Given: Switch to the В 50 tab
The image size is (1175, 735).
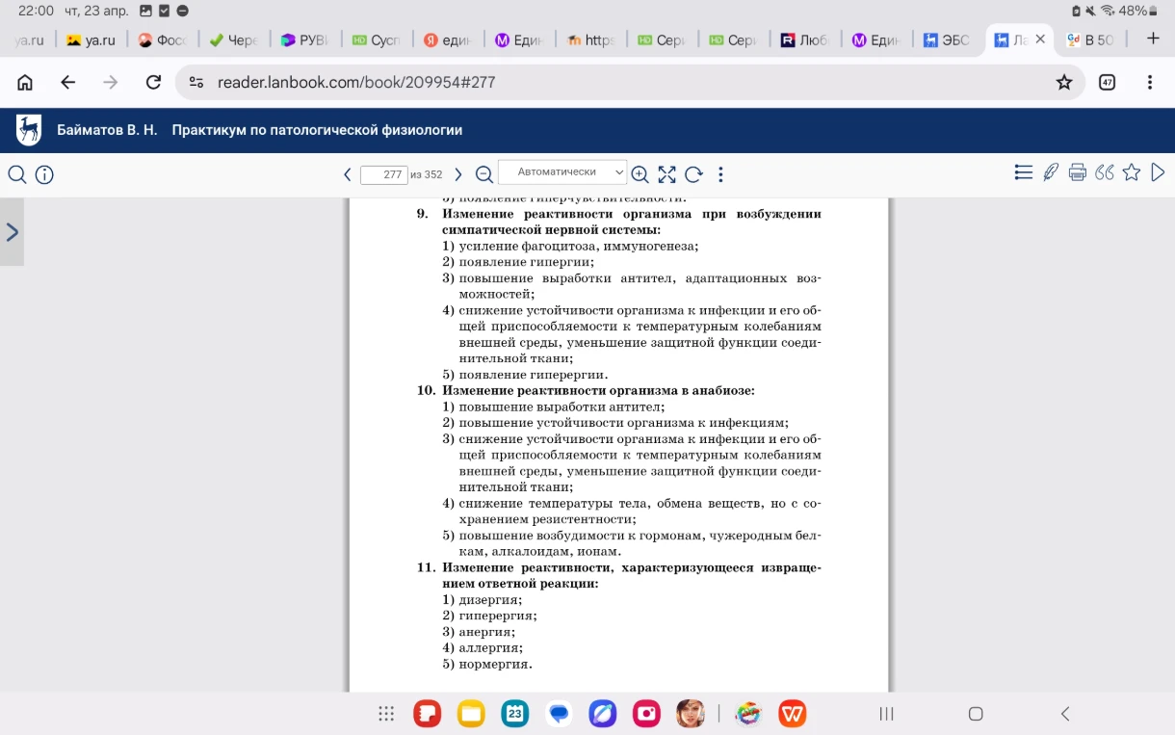Looking at the screenshot, I should point(1091,39).
